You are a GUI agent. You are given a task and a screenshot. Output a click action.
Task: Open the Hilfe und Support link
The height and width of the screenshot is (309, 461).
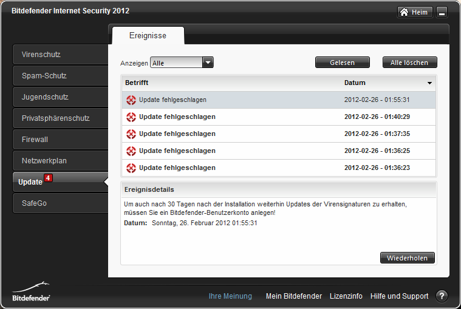(399, 296)
